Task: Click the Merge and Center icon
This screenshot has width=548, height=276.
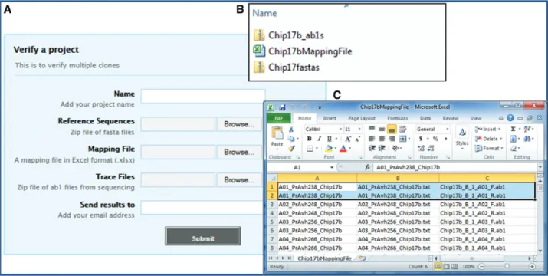Action: pos(402,139)
